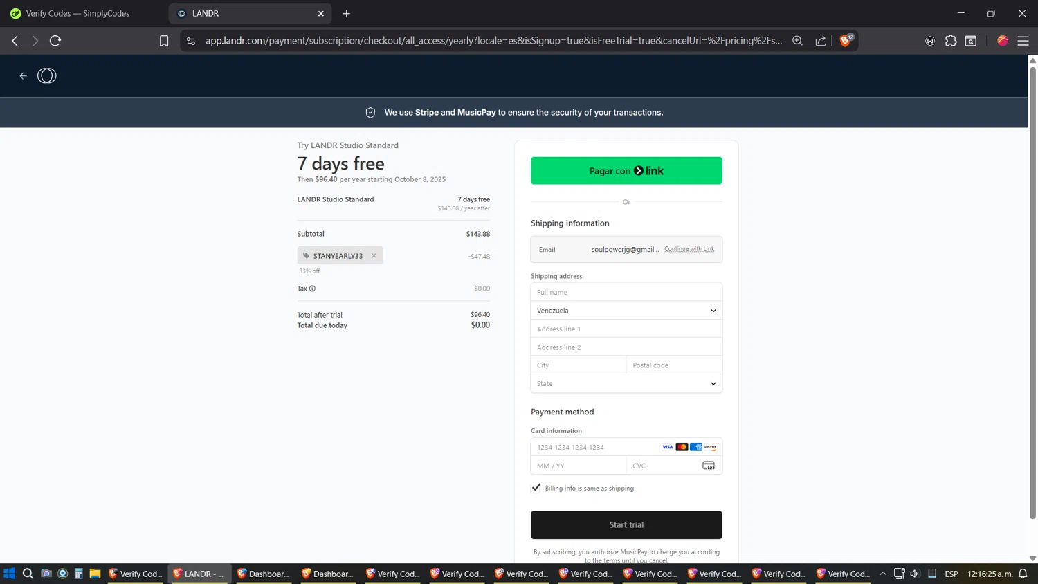The height and width of the screenshot is (584, 1038).
Task: Open the Brave wallet icon in the toolbar
Action: pyautogui.click(x=930, y=41)
